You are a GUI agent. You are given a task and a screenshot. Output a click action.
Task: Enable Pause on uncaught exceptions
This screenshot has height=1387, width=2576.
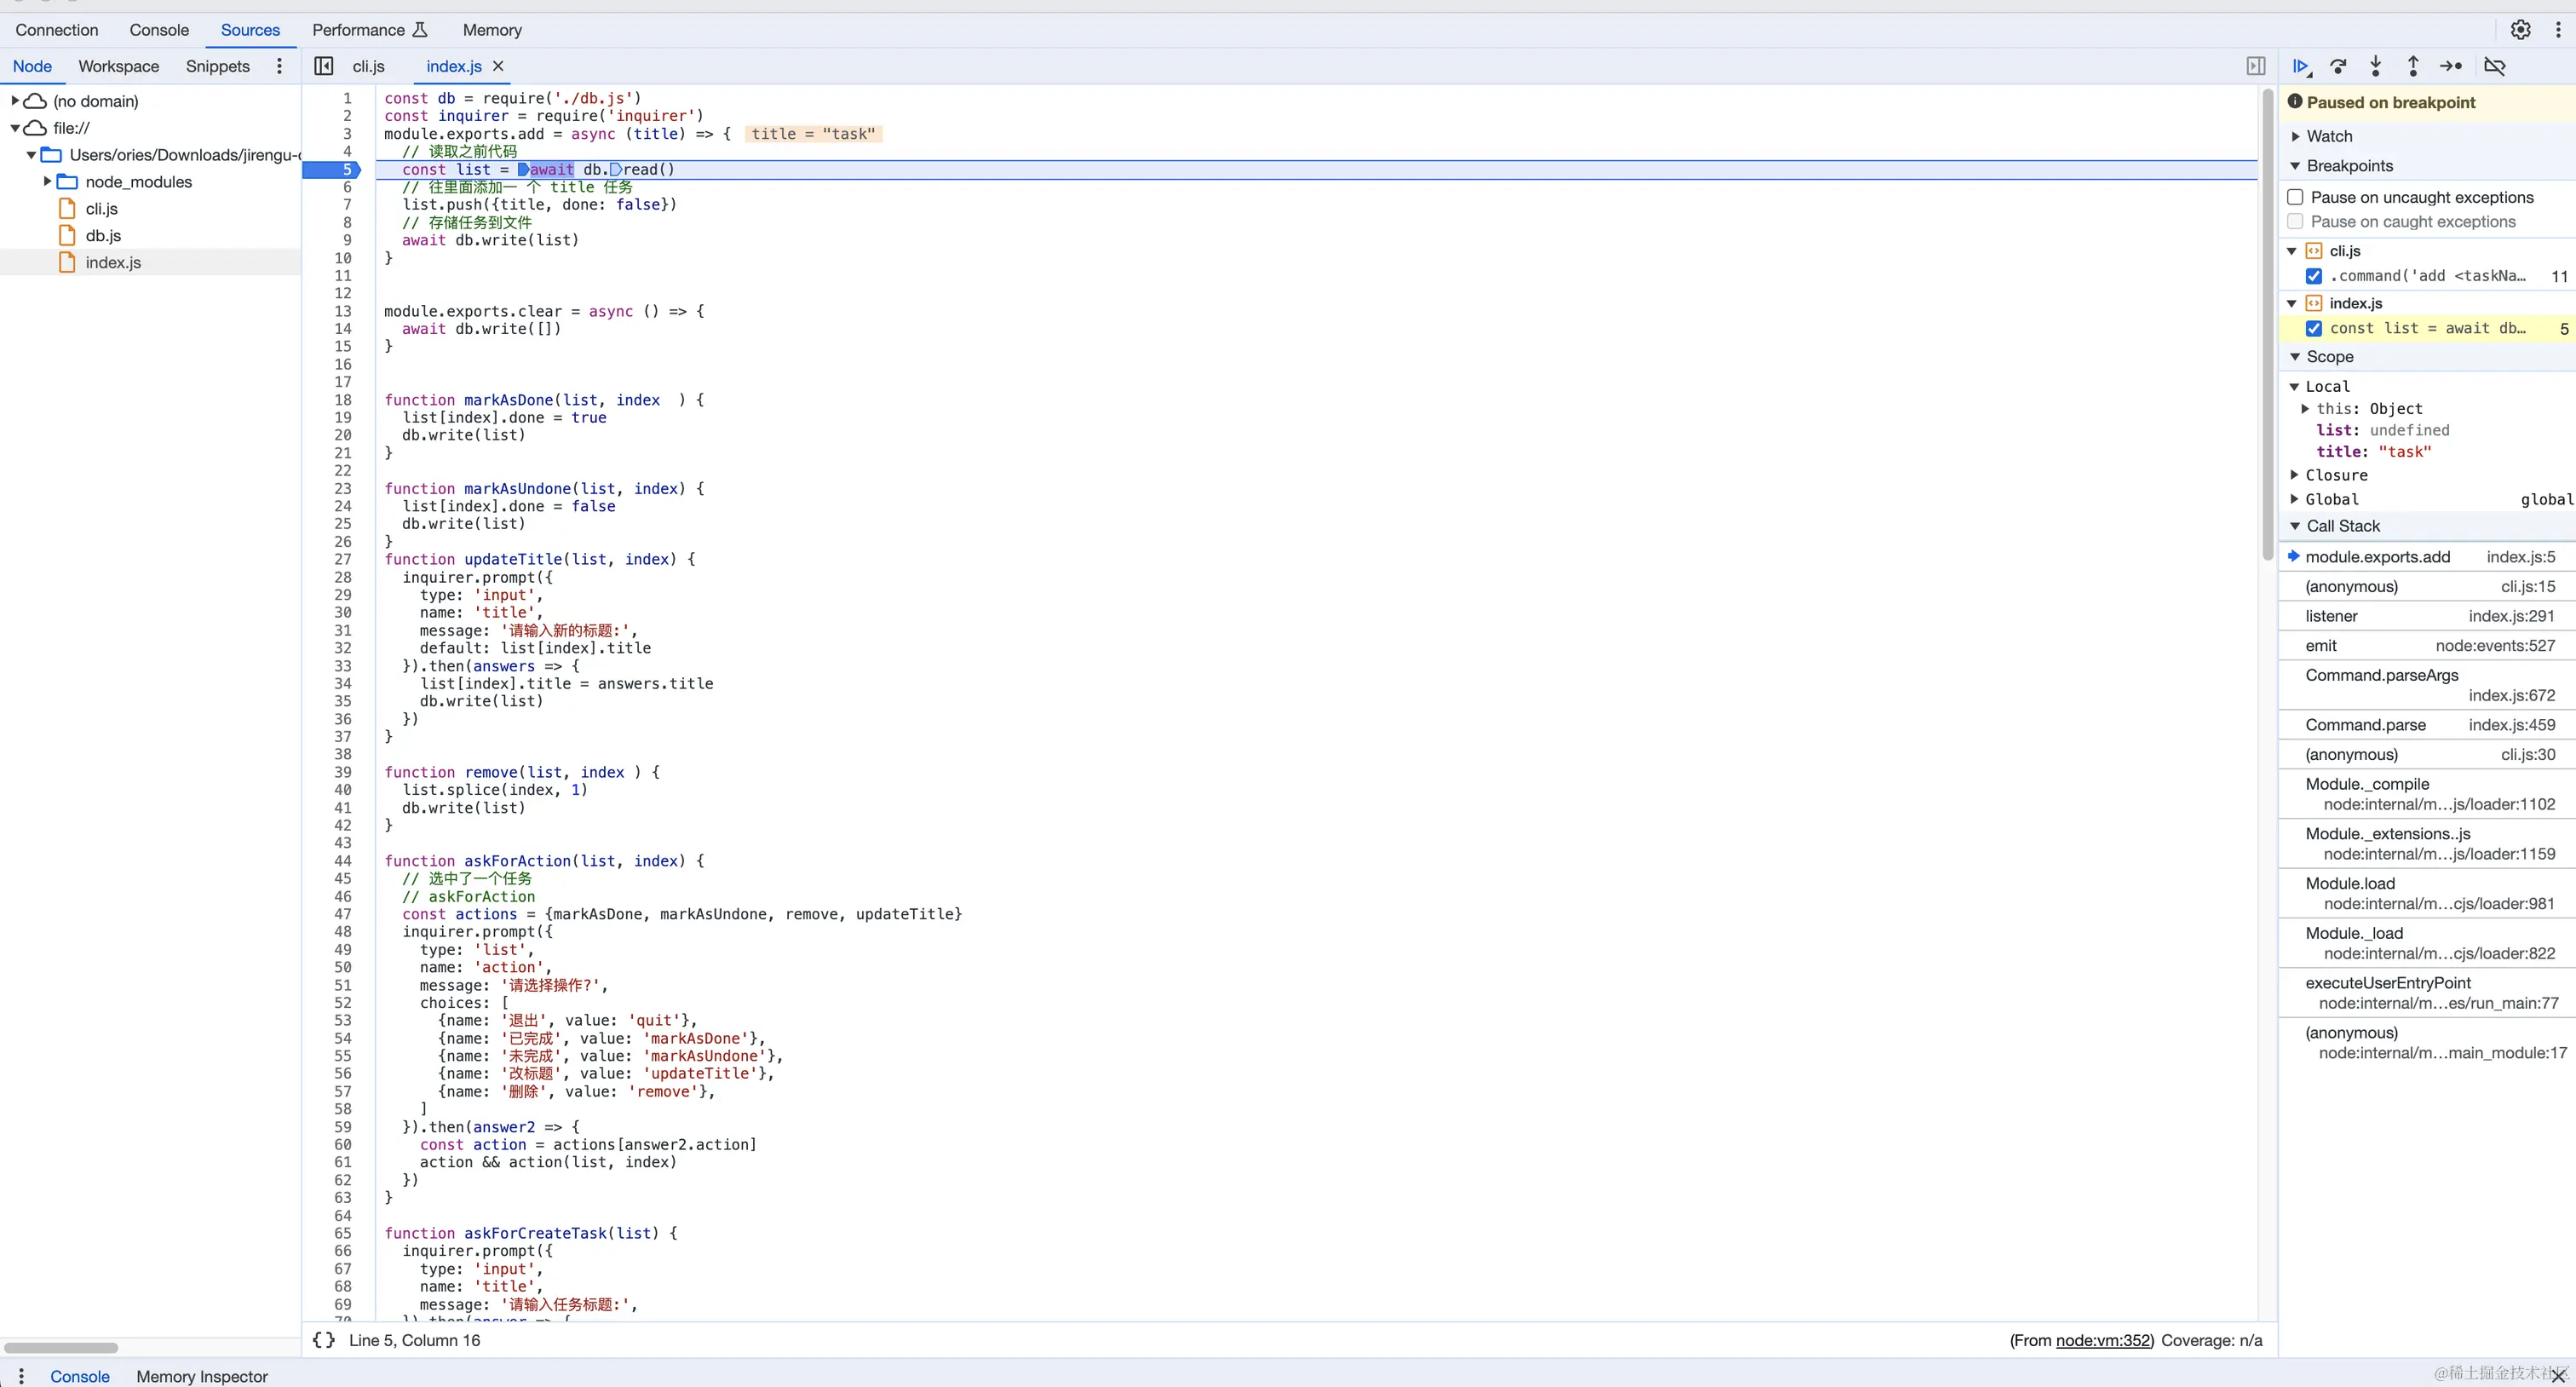tap(2296, 197)
